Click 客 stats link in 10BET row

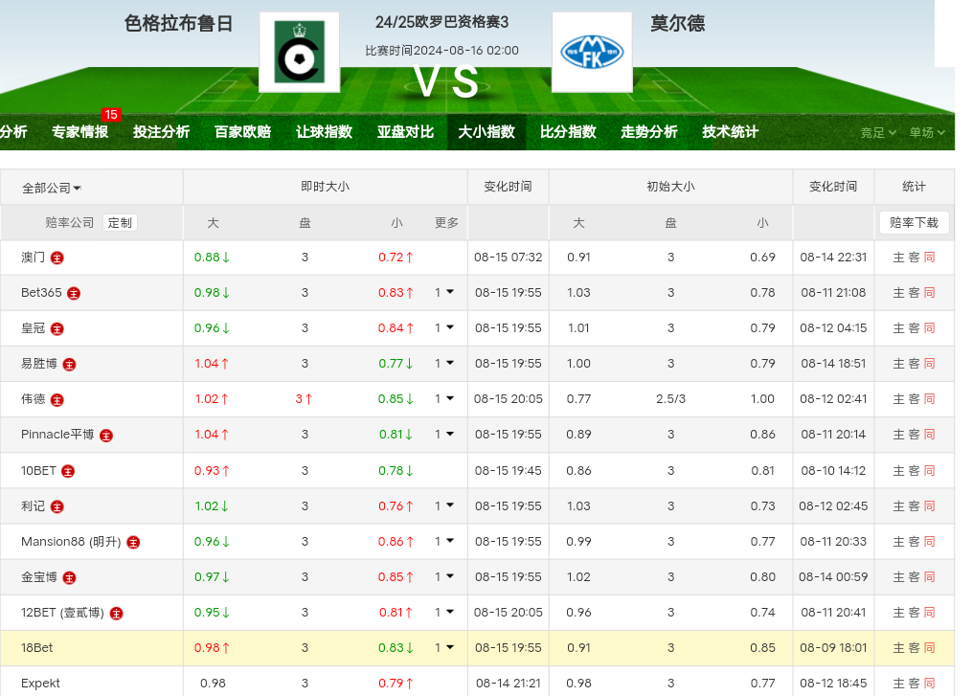(914, 470)
